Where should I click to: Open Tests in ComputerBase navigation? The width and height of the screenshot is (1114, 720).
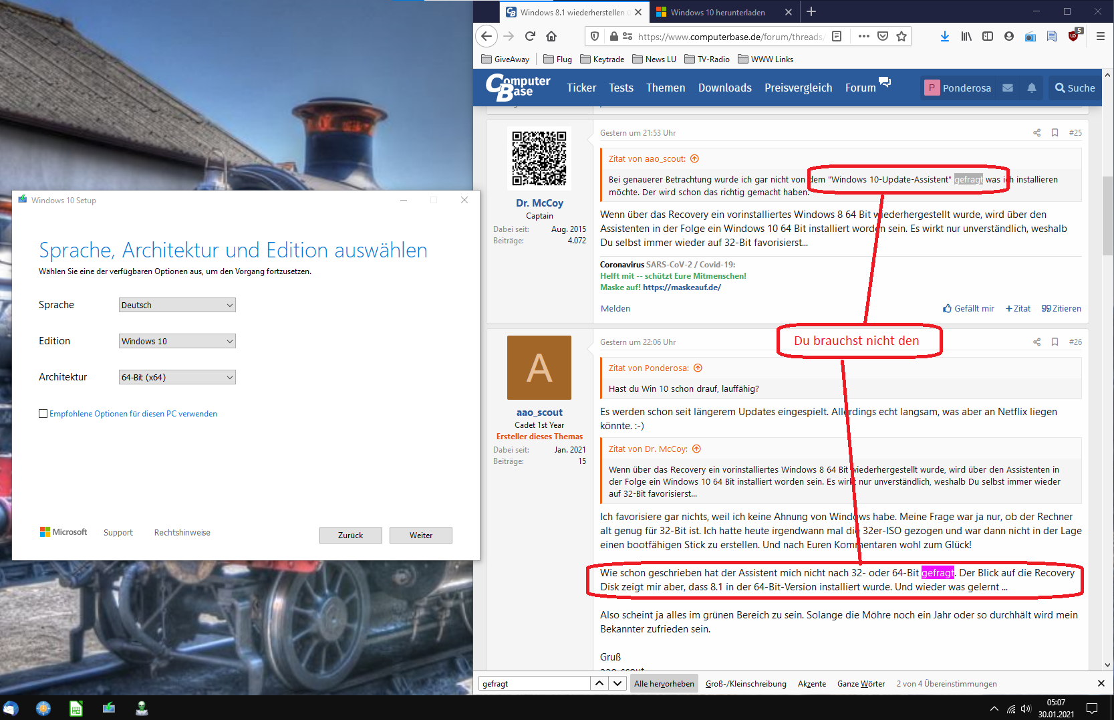(x=621, y=88)
